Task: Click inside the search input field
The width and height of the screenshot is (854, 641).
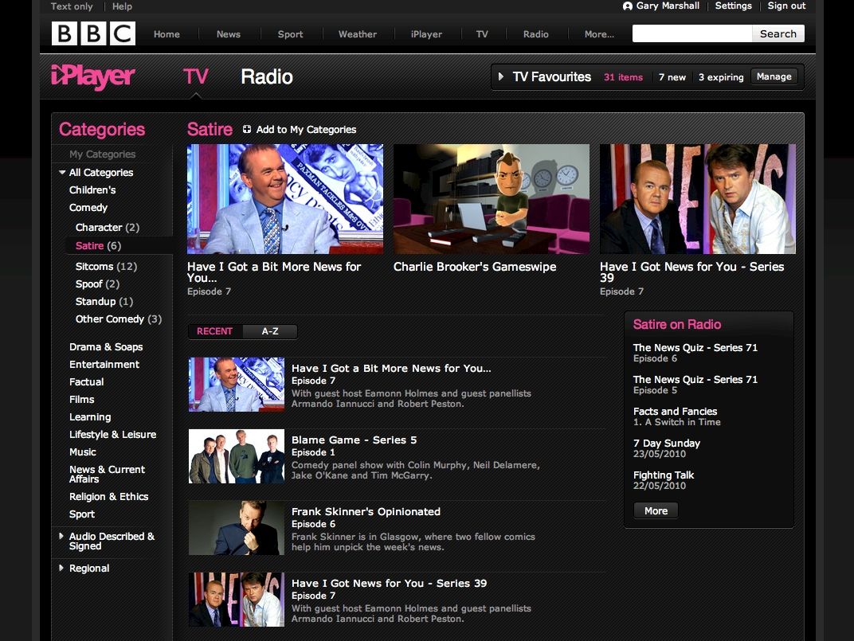Action: point(690,33)
